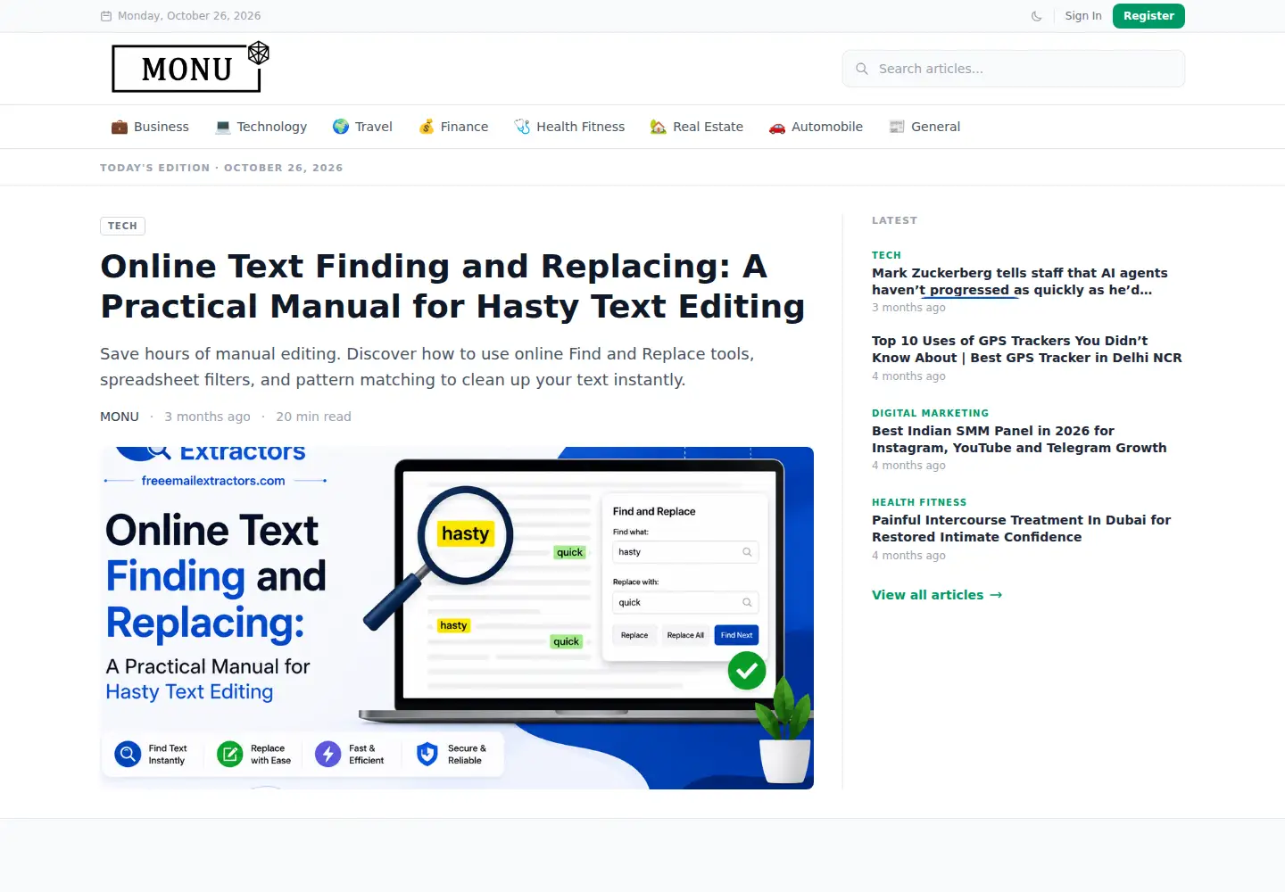Toggle dark mode moon icon
This screenshot has height=892, width=1285.
click(1036, 16)
